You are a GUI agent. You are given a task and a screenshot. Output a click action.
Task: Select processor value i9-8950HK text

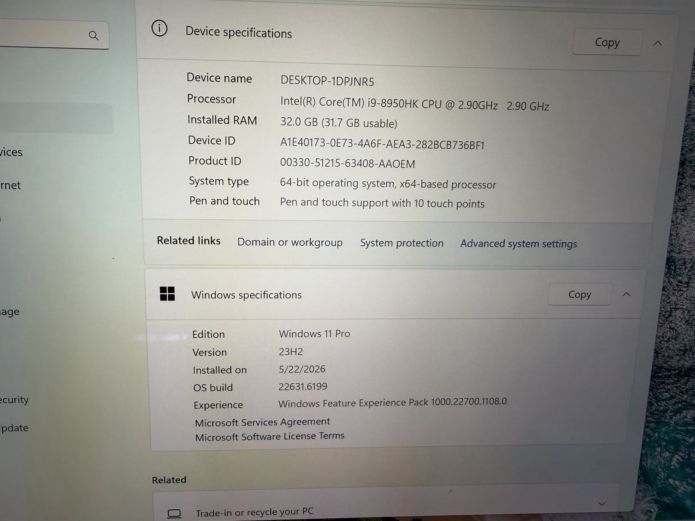415,104
